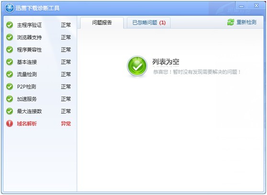Click the green refresh icon for 重新检测
Image resolution: width=267 pixels, height=195 pixels.
(x=231, y=22)
